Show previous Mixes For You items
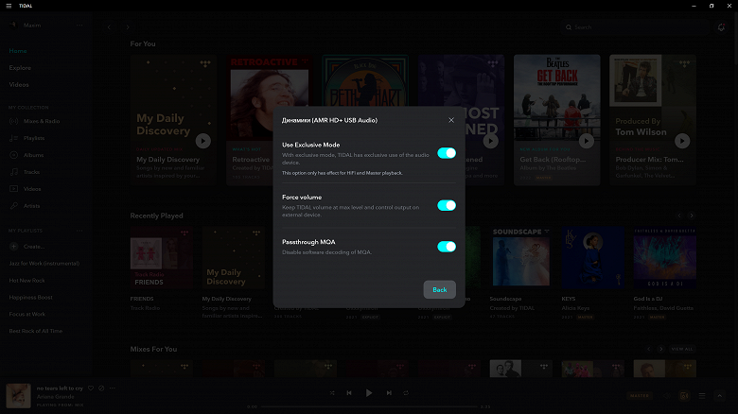738x414 pixels. 648,349
